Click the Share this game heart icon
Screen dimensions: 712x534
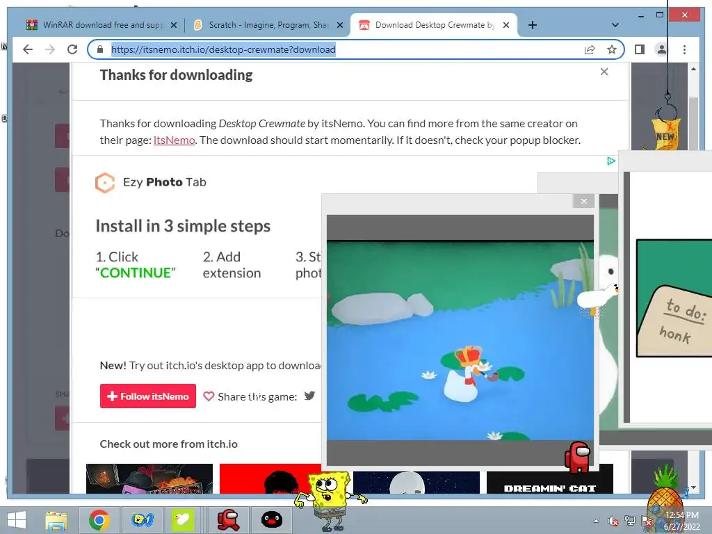[209, 396]
